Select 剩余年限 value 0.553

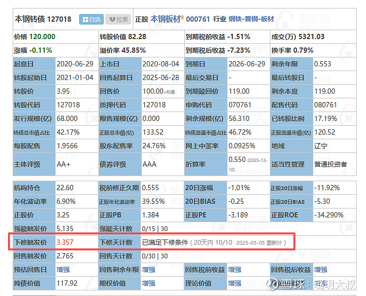(x=323, y=64)
